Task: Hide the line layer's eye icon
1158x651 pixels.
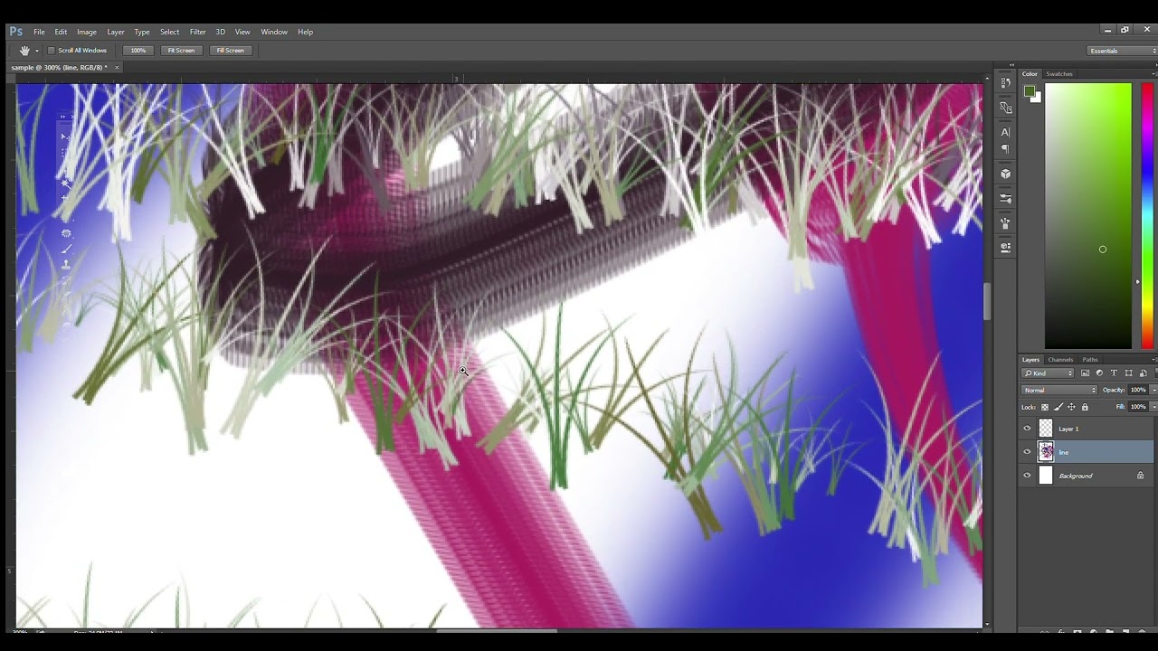Action: coord(1027,452)
